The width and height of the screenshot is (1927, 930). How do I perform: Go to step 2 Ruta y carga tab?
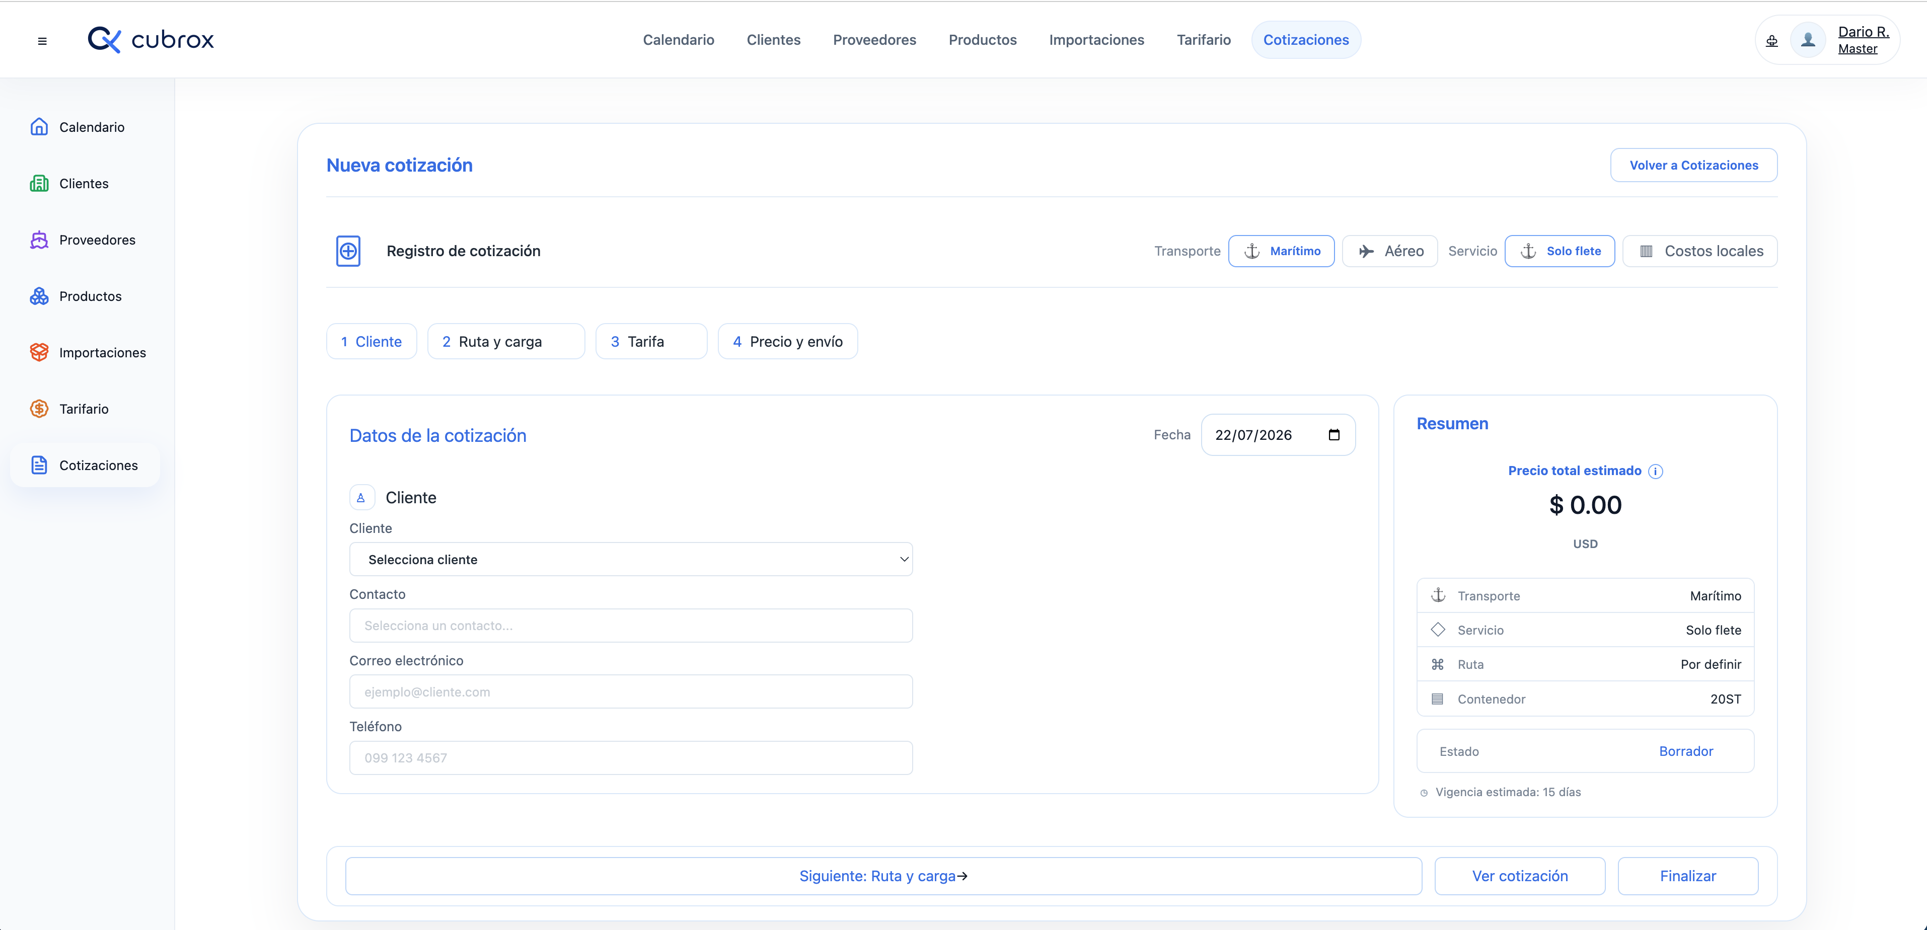pos(506,341)
